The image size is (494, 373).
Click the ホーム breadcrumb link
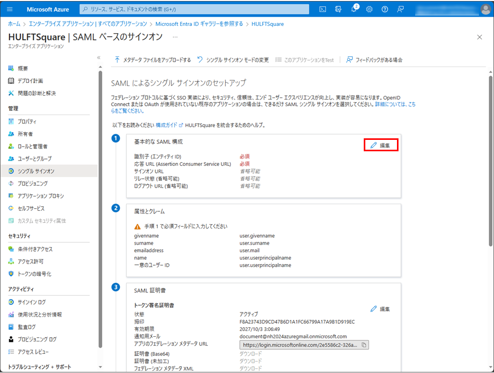14,24
